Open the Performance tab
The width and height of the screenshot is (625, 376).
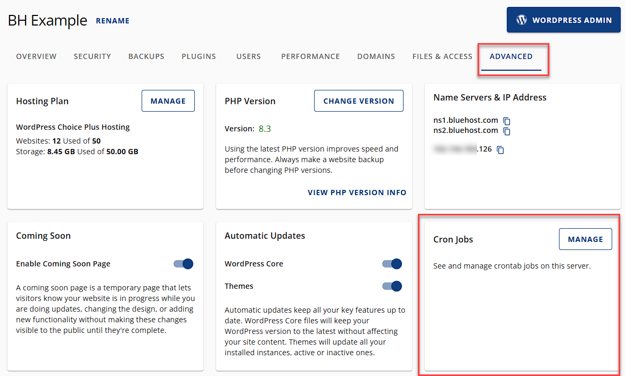pos(310,56)
